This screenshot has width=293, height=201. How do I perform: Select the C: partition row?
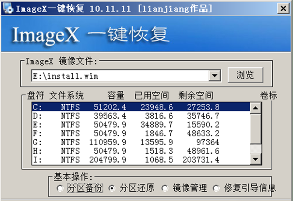point(141,107)
